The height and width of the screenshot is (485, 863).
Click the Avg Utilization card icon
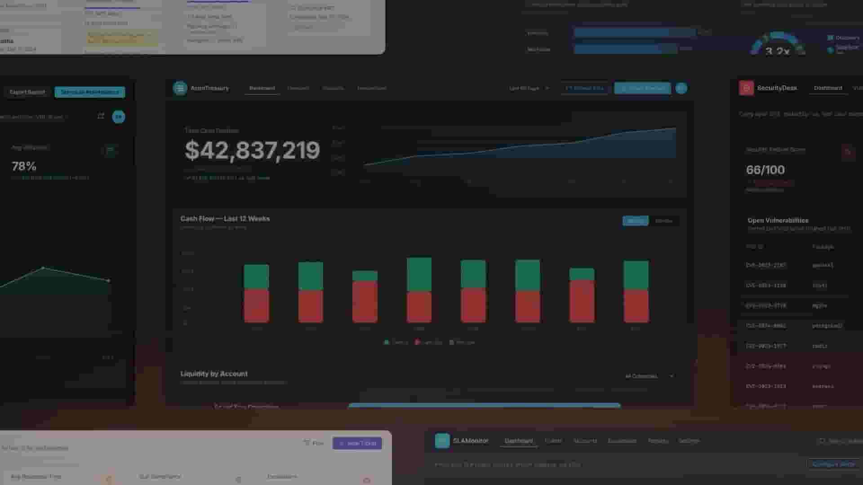pyautogui.click(x=110, y=150)
